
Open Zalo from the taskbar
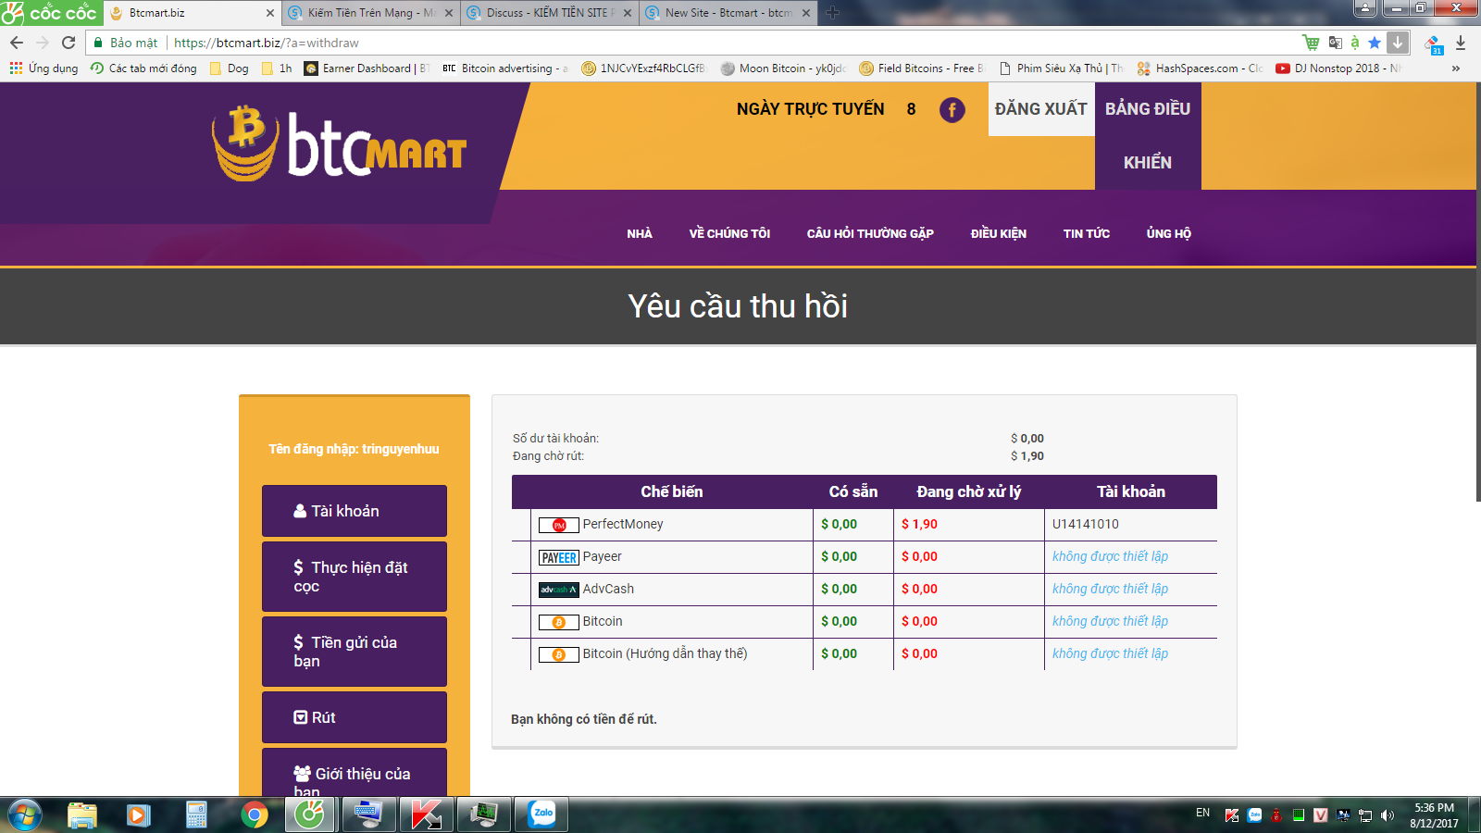pos(541,814)
